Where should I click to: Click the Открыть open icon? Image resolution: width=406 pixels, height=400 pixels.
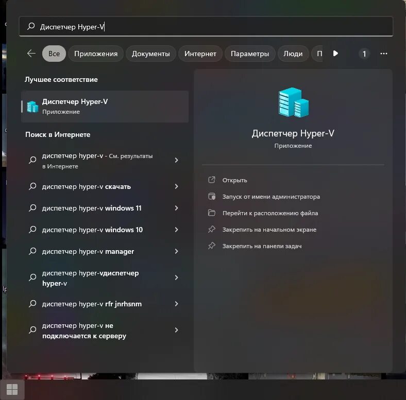coord(212,180)
